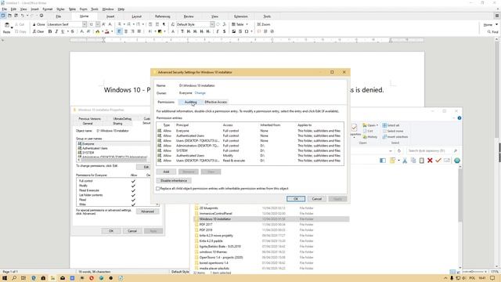Click the Explorer refresh button
This screenshot has height=282, width=501.
pos(398,150)
